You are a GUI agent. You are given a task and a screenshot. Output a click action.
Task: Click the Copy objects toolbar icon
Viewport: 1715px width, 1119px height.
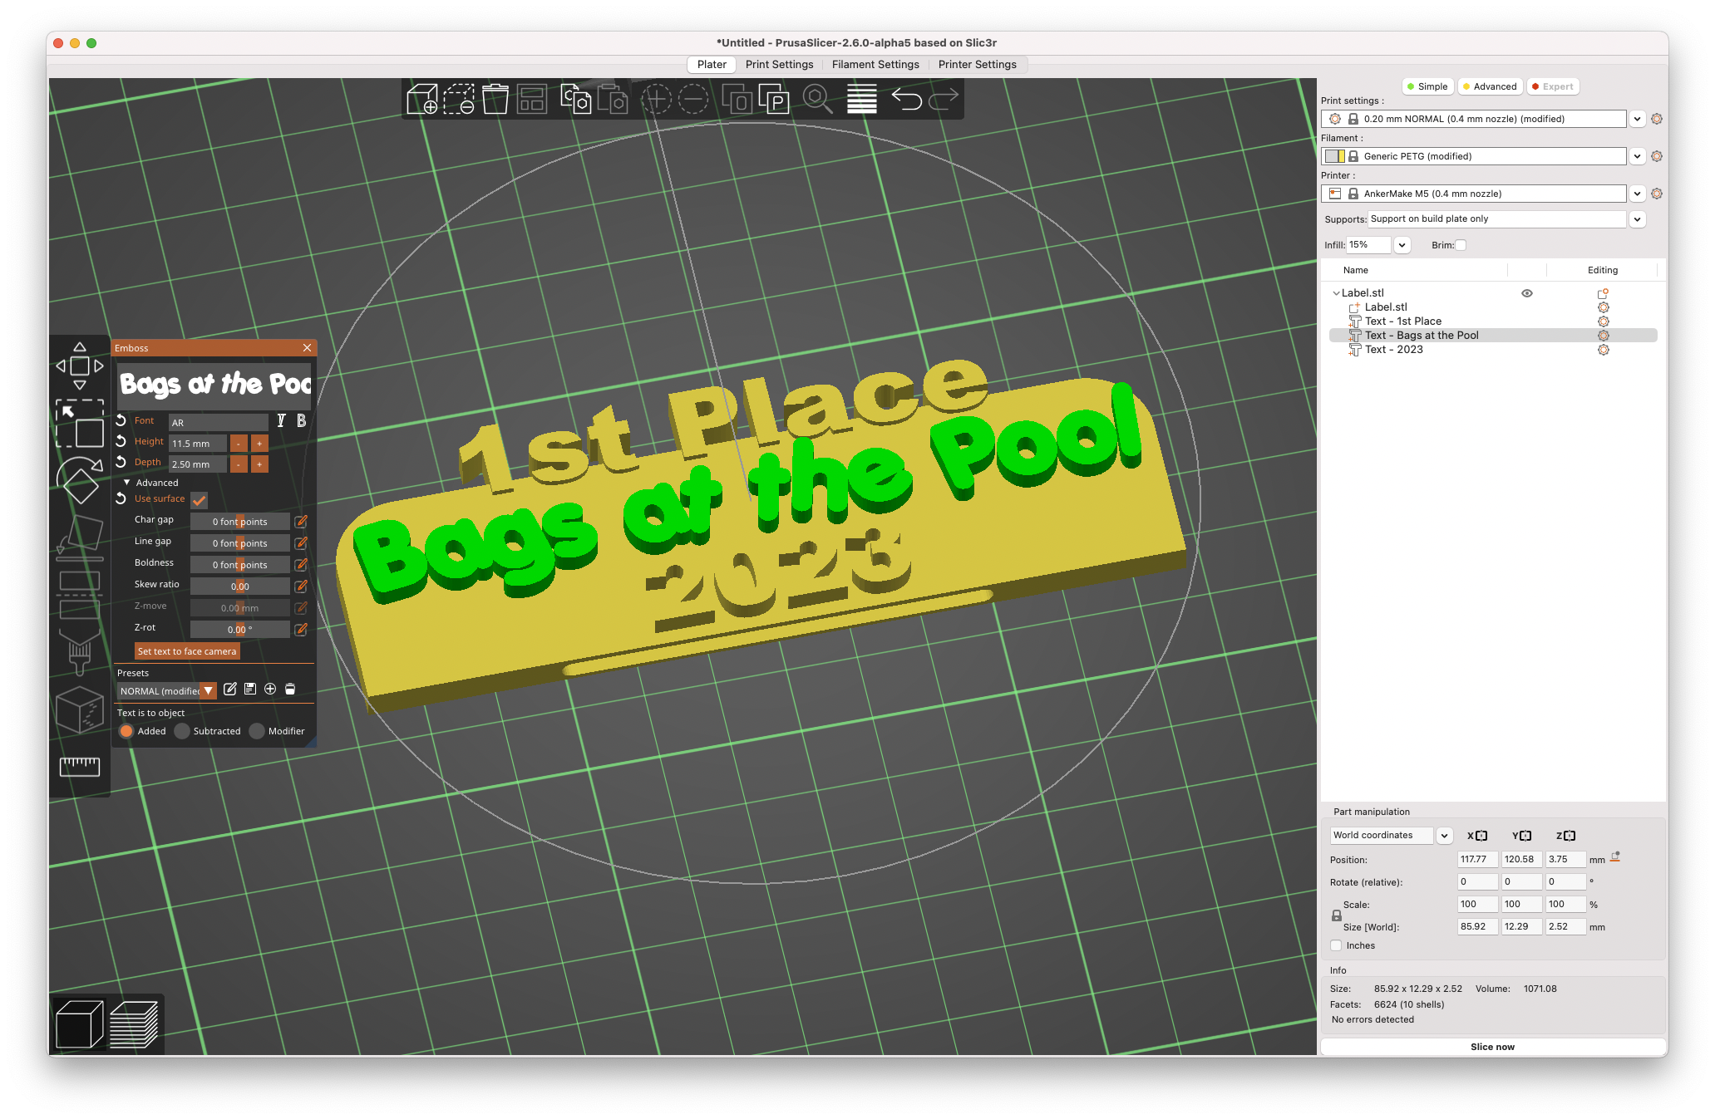coord(575,100)
